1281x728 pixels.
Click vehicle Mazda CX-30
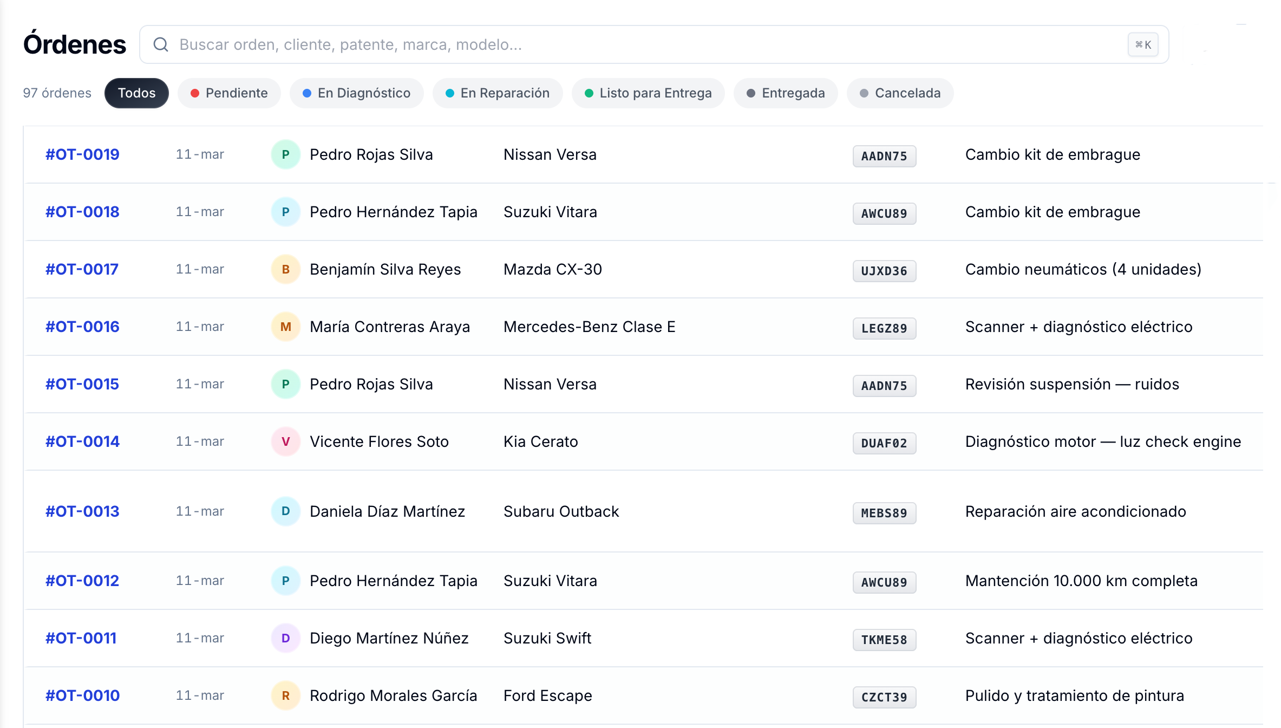(552, 269)
